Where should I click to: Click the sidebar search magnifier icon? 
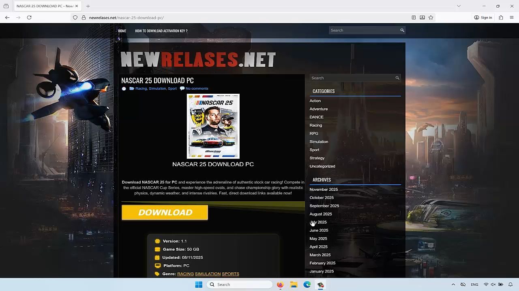(397, 78)
